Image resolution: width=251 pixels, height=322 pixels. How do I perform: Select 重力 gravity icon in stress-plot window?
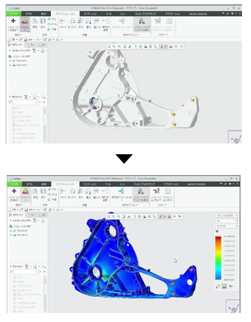click(88, 191)
